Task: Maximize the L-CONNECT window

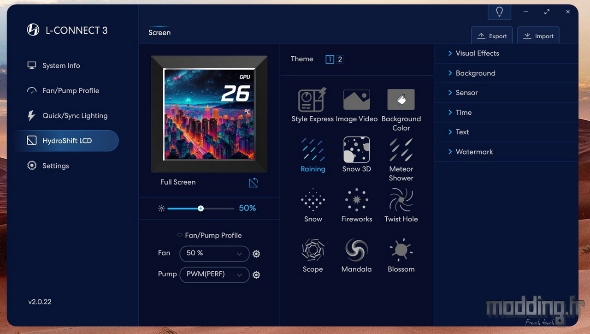Action: [x=547, y=12]
